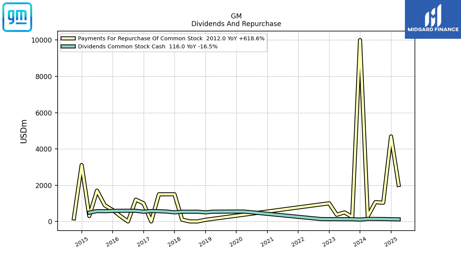This screenshot has height=259, width=461.
Task: Click the x-axis label 2015
Action: click(x=81, y=241)
